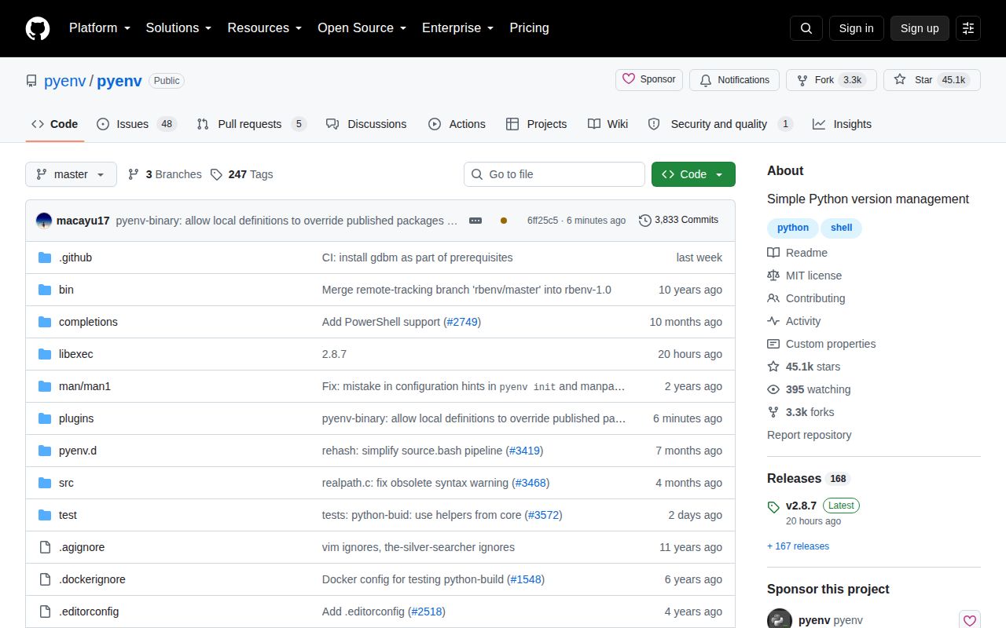Open the search magnifier icon in header

click(x=806, y=28)
